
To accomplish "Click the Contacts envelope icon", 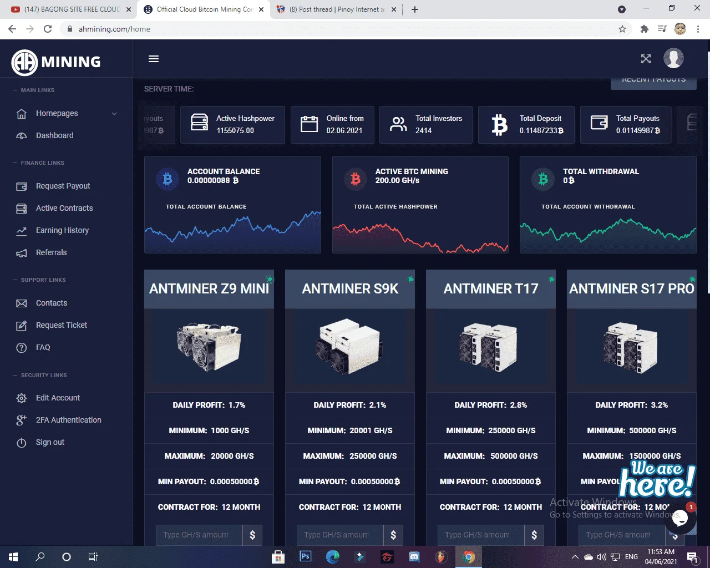I will pyautogui.click(x=22, y=303).
